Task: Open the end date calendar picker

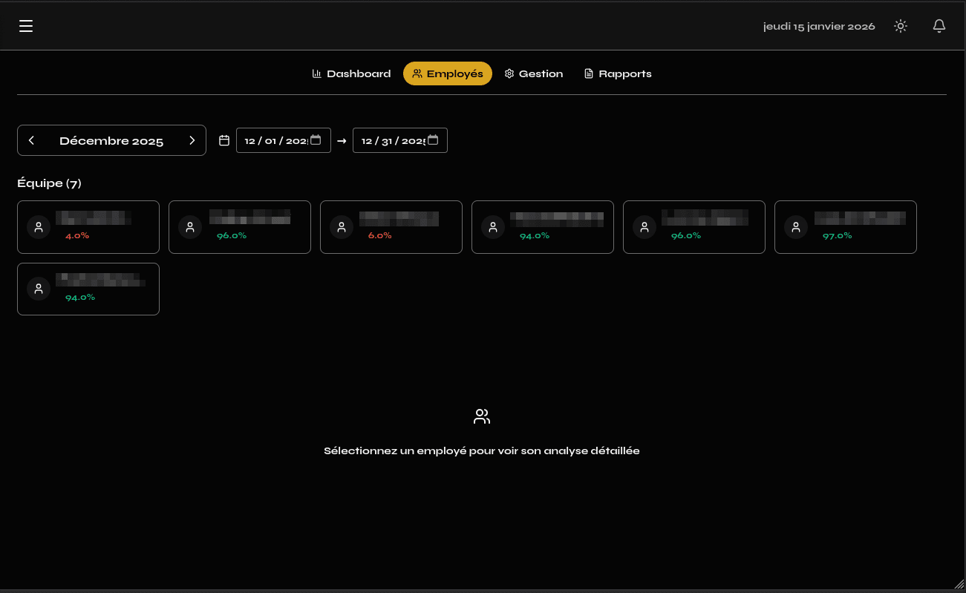Action: point(433,140)
